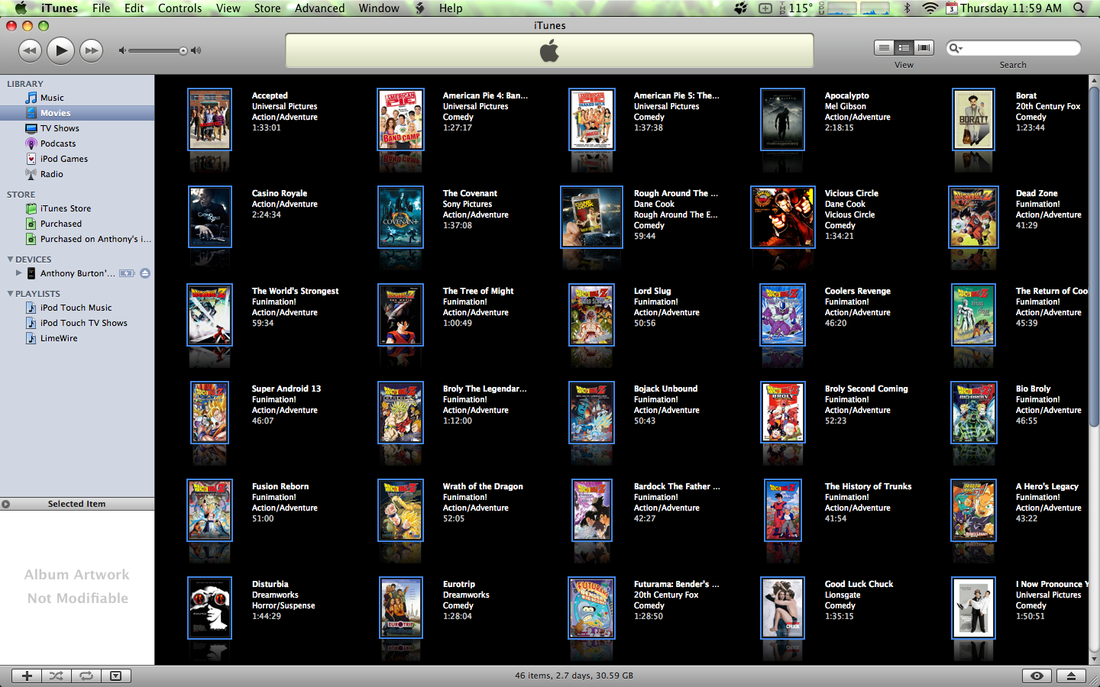Open the File menu
Screen dimensions: 1100x687
(101, 8)
